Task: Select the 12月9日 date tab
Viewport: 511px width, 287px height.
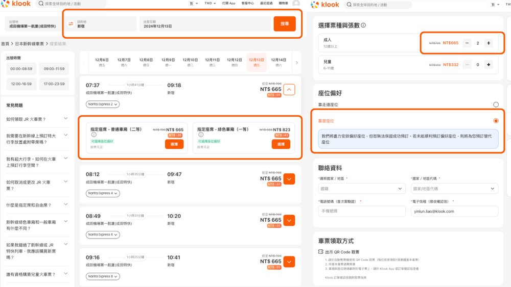Action: [x=168, y=62]
